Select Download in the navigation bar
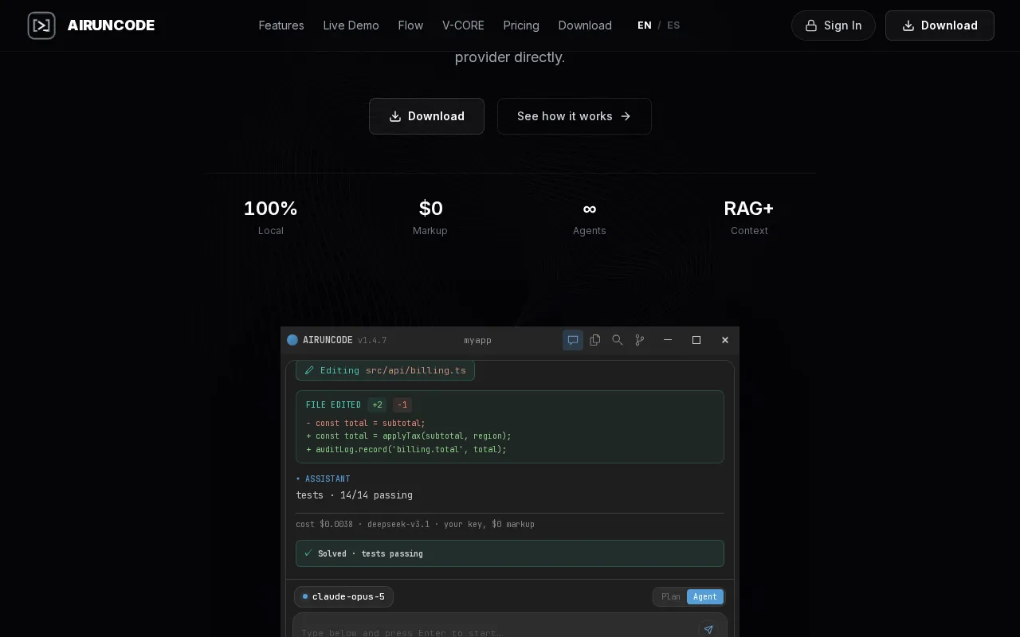This screenshot has width=1020, height=637. tap(585, 25)
